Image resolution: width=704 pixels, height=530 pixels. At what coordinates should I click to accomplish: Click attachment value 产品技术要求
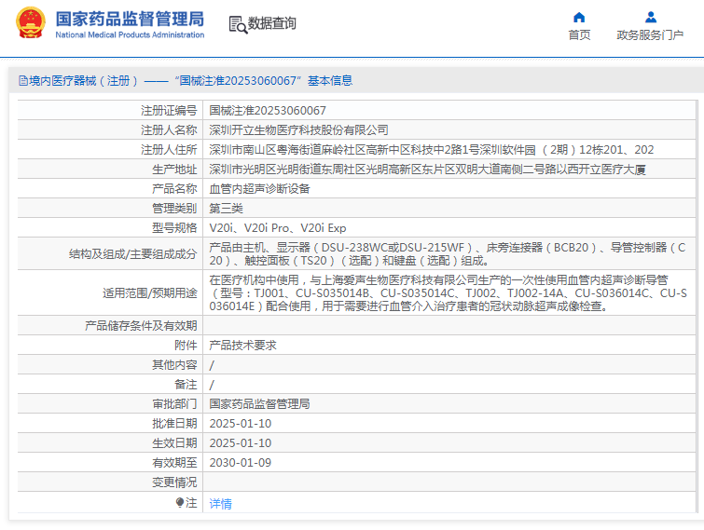(242, 346)
